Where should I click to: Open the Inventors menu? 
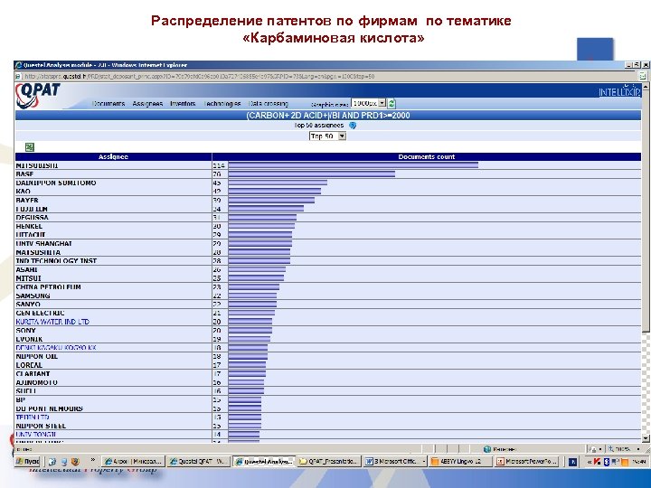(x=183, y=103)
